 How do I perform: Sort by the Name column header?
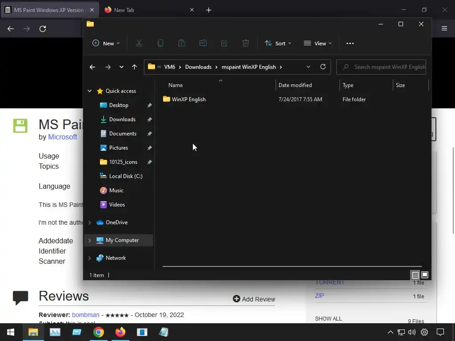pyautogui.click(x=175, y=85)
